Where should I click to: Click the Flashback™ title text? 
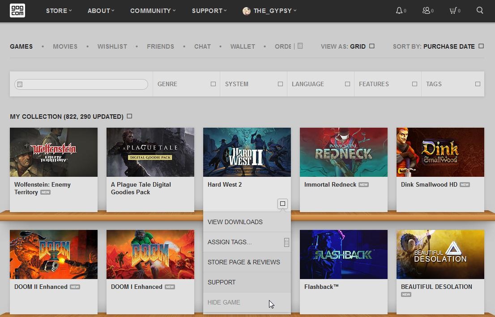click(321, 287)
